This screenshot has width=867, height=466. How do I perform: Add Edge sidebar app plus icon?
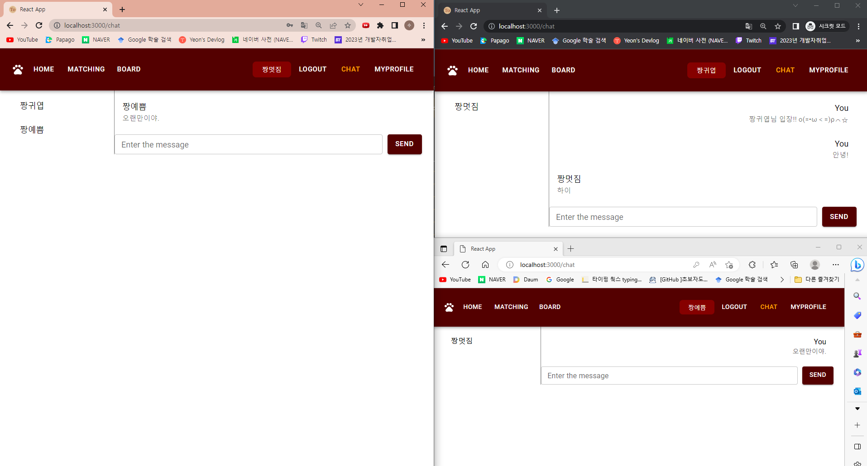coord(857,425)
